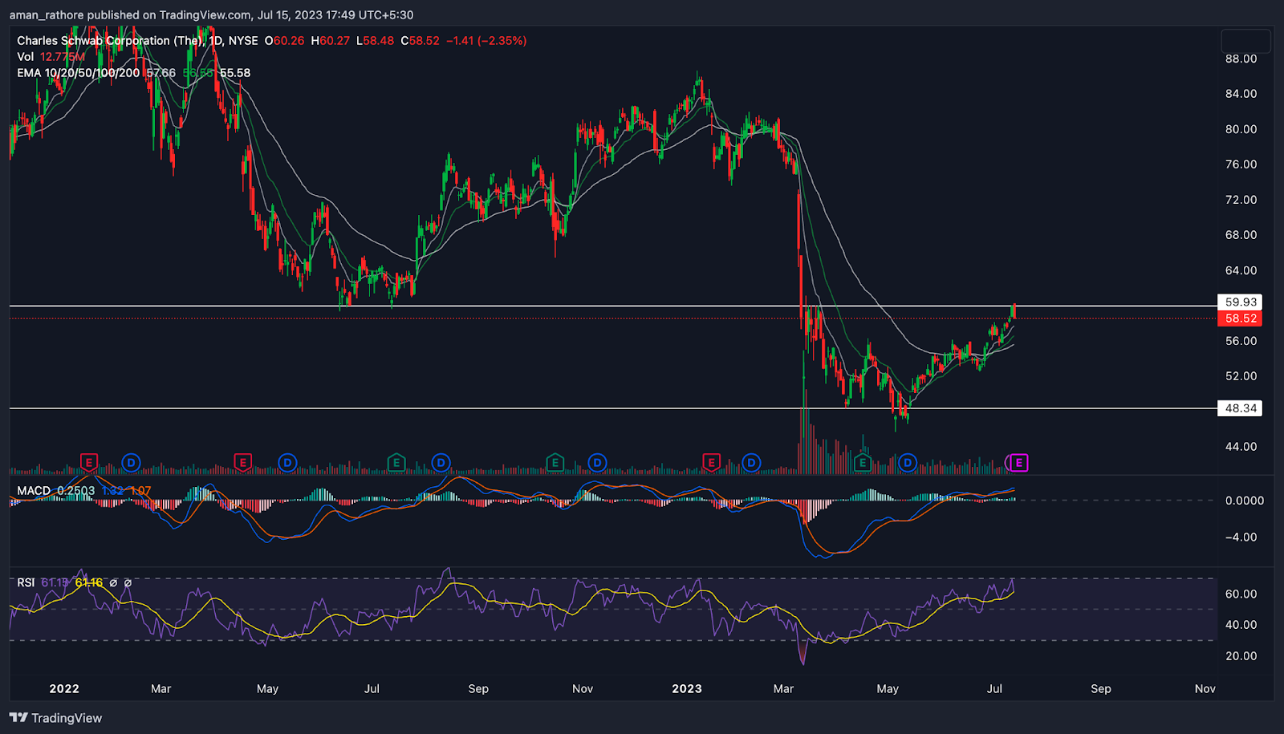Screen dimensions: 1284x734
Task: Click the Sep label between Jul and Nov 2022
Action: (x=478, y=688)
